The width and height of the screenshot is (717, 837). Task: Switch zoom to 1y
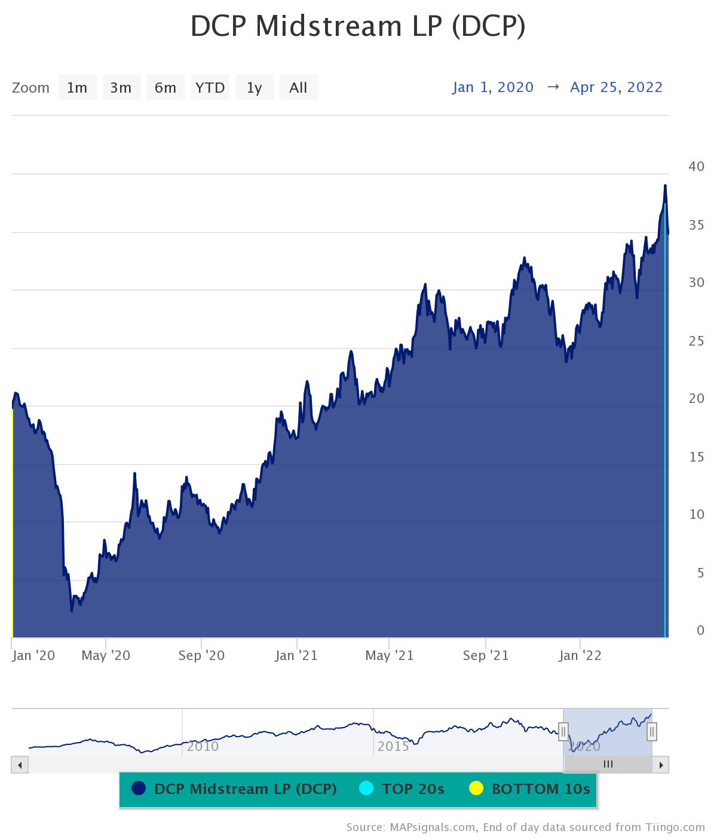point(255,88)
